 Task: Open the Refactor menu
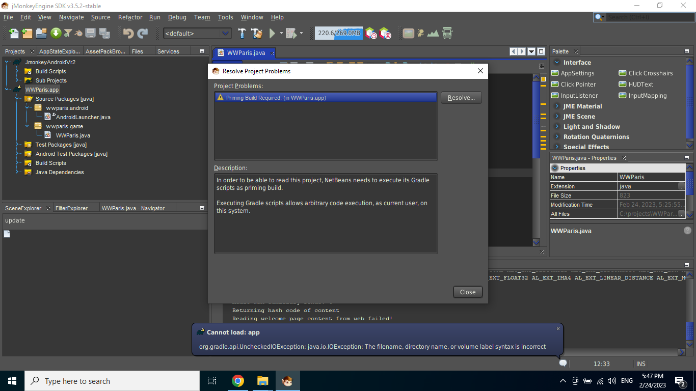coord(130,17)
